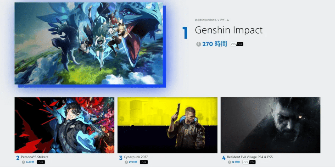Click the clock icon under Cyberpunk 2077
Screen dimensions: 335x167
click(x=126, y=162)
